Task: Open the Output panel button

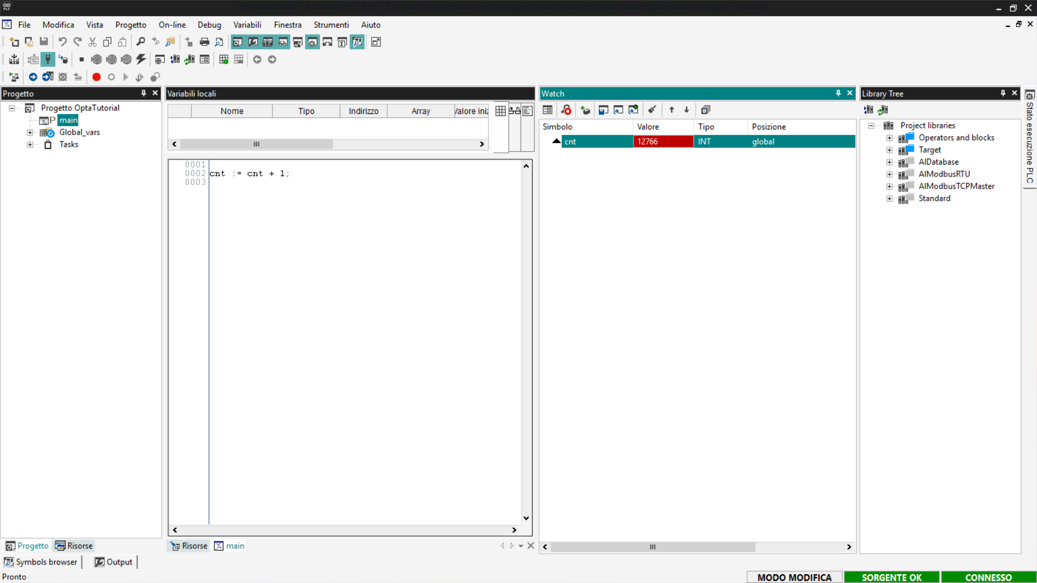Action: coord(113,562)
